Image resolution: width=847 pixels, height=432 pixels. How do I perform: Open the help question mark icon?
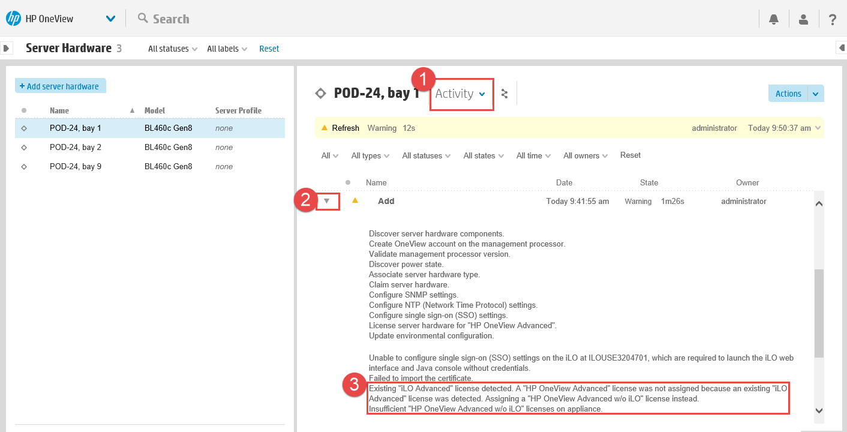pos(833,19)
